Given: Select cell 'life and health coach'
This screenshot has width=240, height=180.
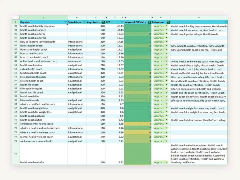Looking at the screenshot, I should click(x=43, y=81).
